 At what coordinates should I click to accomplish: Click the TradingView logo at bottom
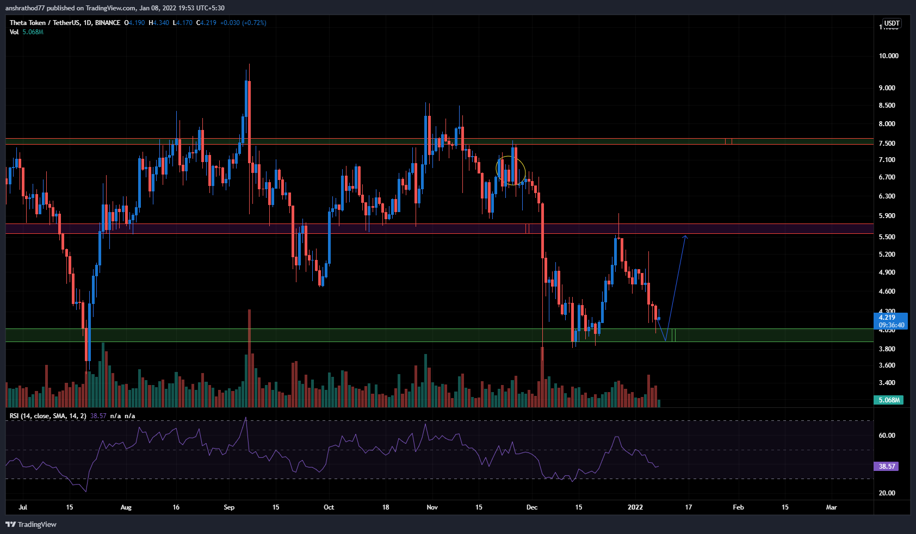(31, 524)
